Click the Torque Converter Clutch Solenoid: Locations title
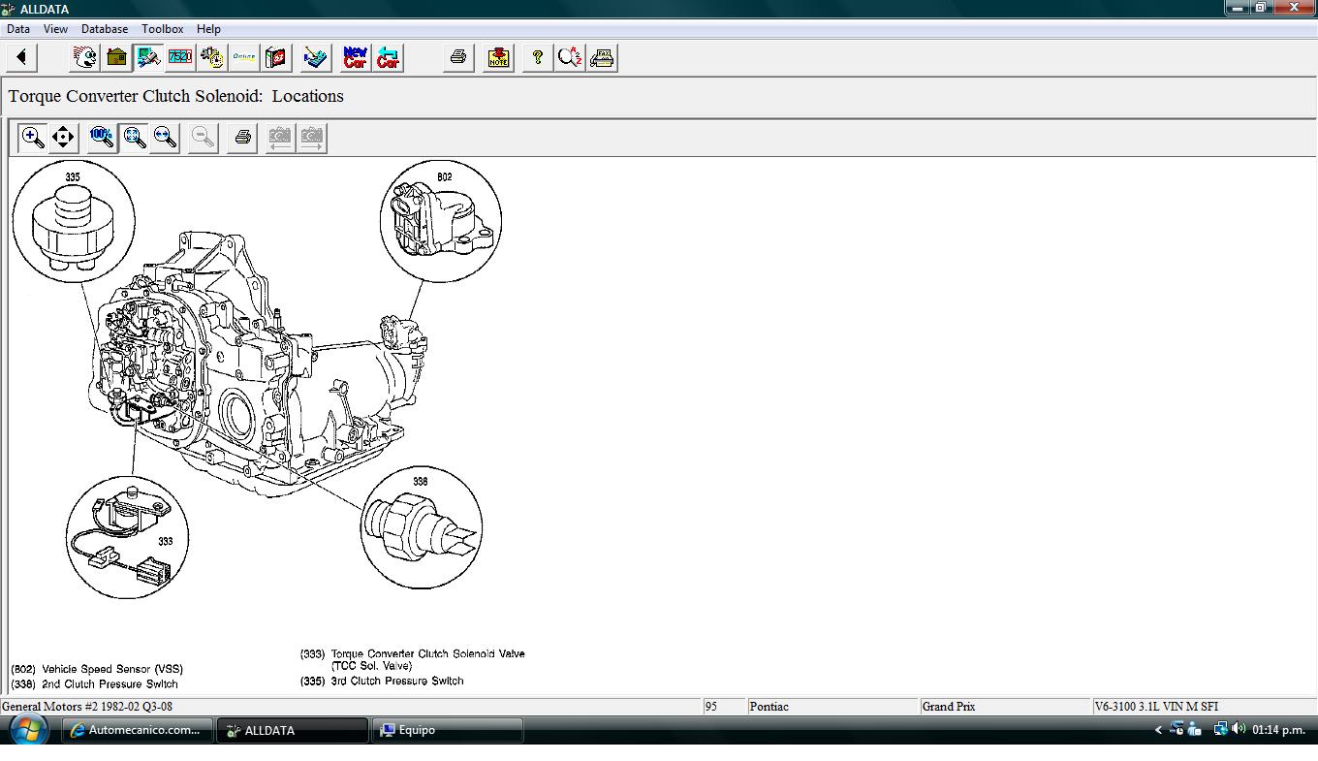 pyautogui.click(x=176, y=96)
